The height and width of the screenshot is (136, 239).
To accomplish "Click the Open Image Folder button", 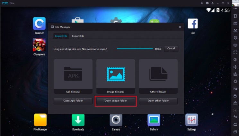I will point(116,101).
